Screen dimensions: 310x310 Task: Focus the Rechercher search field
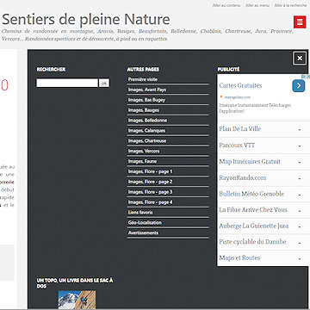point(67,84)
